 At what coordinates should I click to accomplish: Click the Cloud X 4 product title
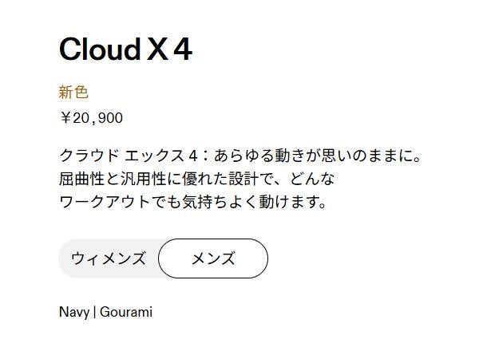pyautogui.click(x=125, y=49)
